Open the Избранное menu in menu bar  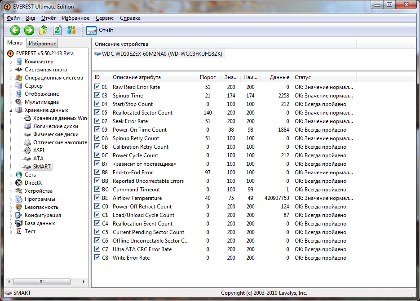point(75,18)
